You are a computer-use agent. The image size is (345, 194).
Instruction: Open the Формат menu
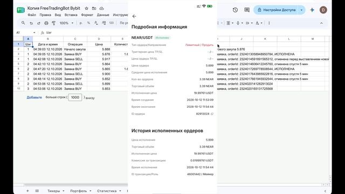pyautogui.click(x=87, y=15)
